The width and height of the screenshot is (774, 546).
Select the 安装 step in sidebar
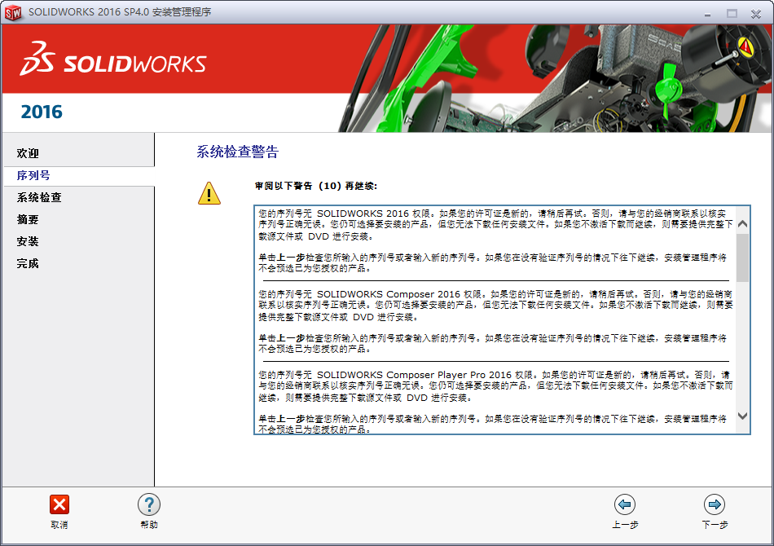point(28,241)
